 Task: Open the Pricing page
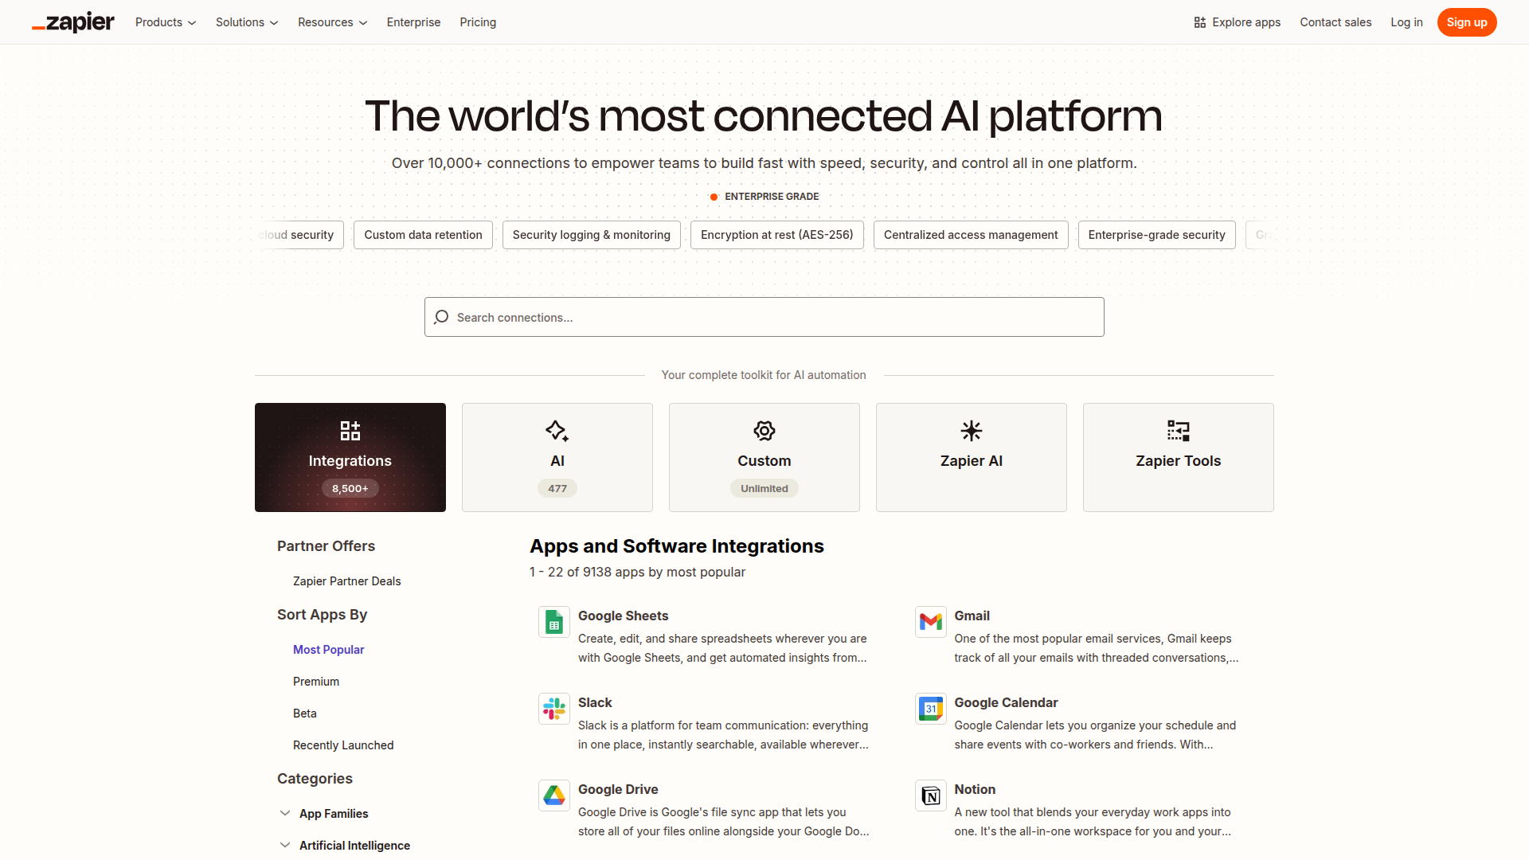point(477,22)
